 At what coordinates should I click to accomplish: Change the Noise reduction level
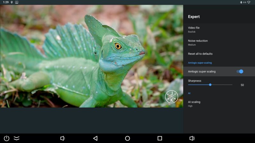tap(219, 43)
